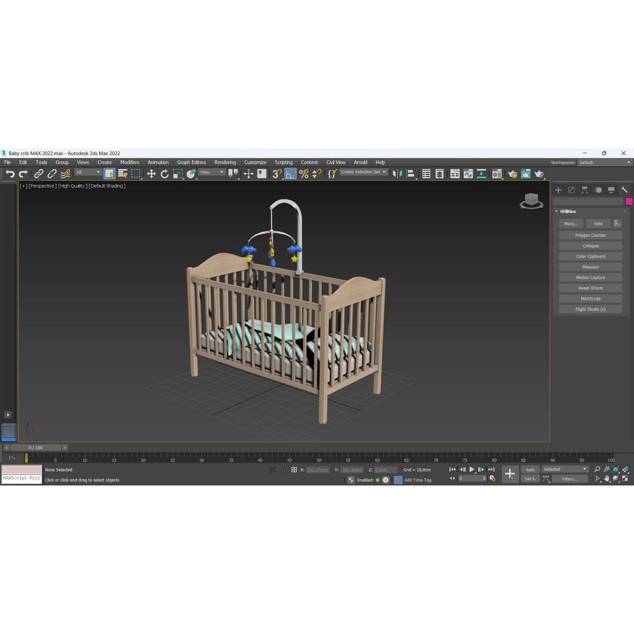This screenshot has height=634, width=634.
Task: Select the Select and Scale tool
Action: click(178, 173)
